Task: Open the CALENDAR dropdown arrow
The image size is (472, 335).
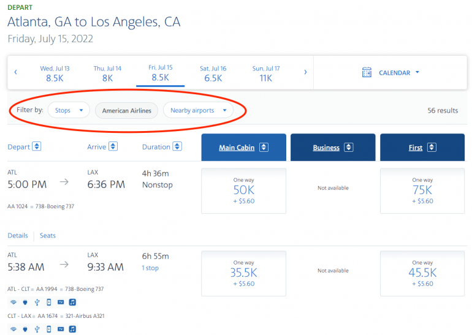Action: pyautogui.click(x=417, y=72)
